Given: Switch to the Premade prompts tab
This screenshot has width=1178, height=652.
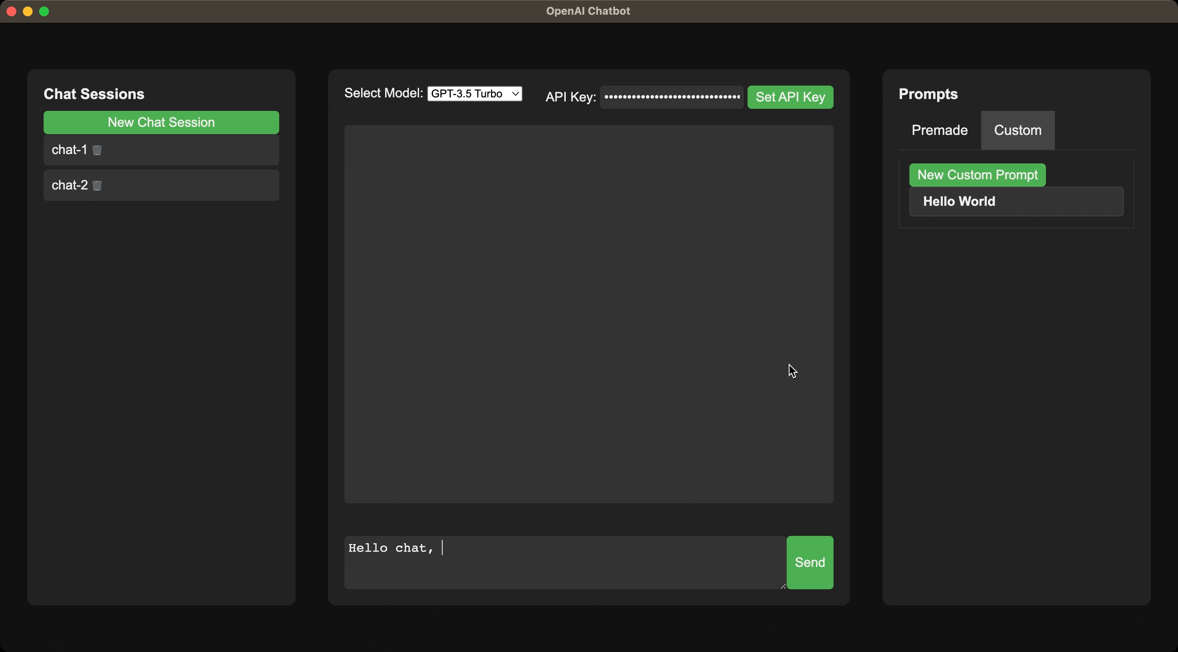Looking at the screenshot, I should [939, 130].
